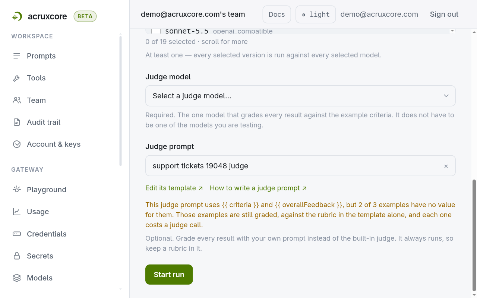Click the judge model dropdown chevron
This screenshot has height=298, width=477.
point(446,96)
